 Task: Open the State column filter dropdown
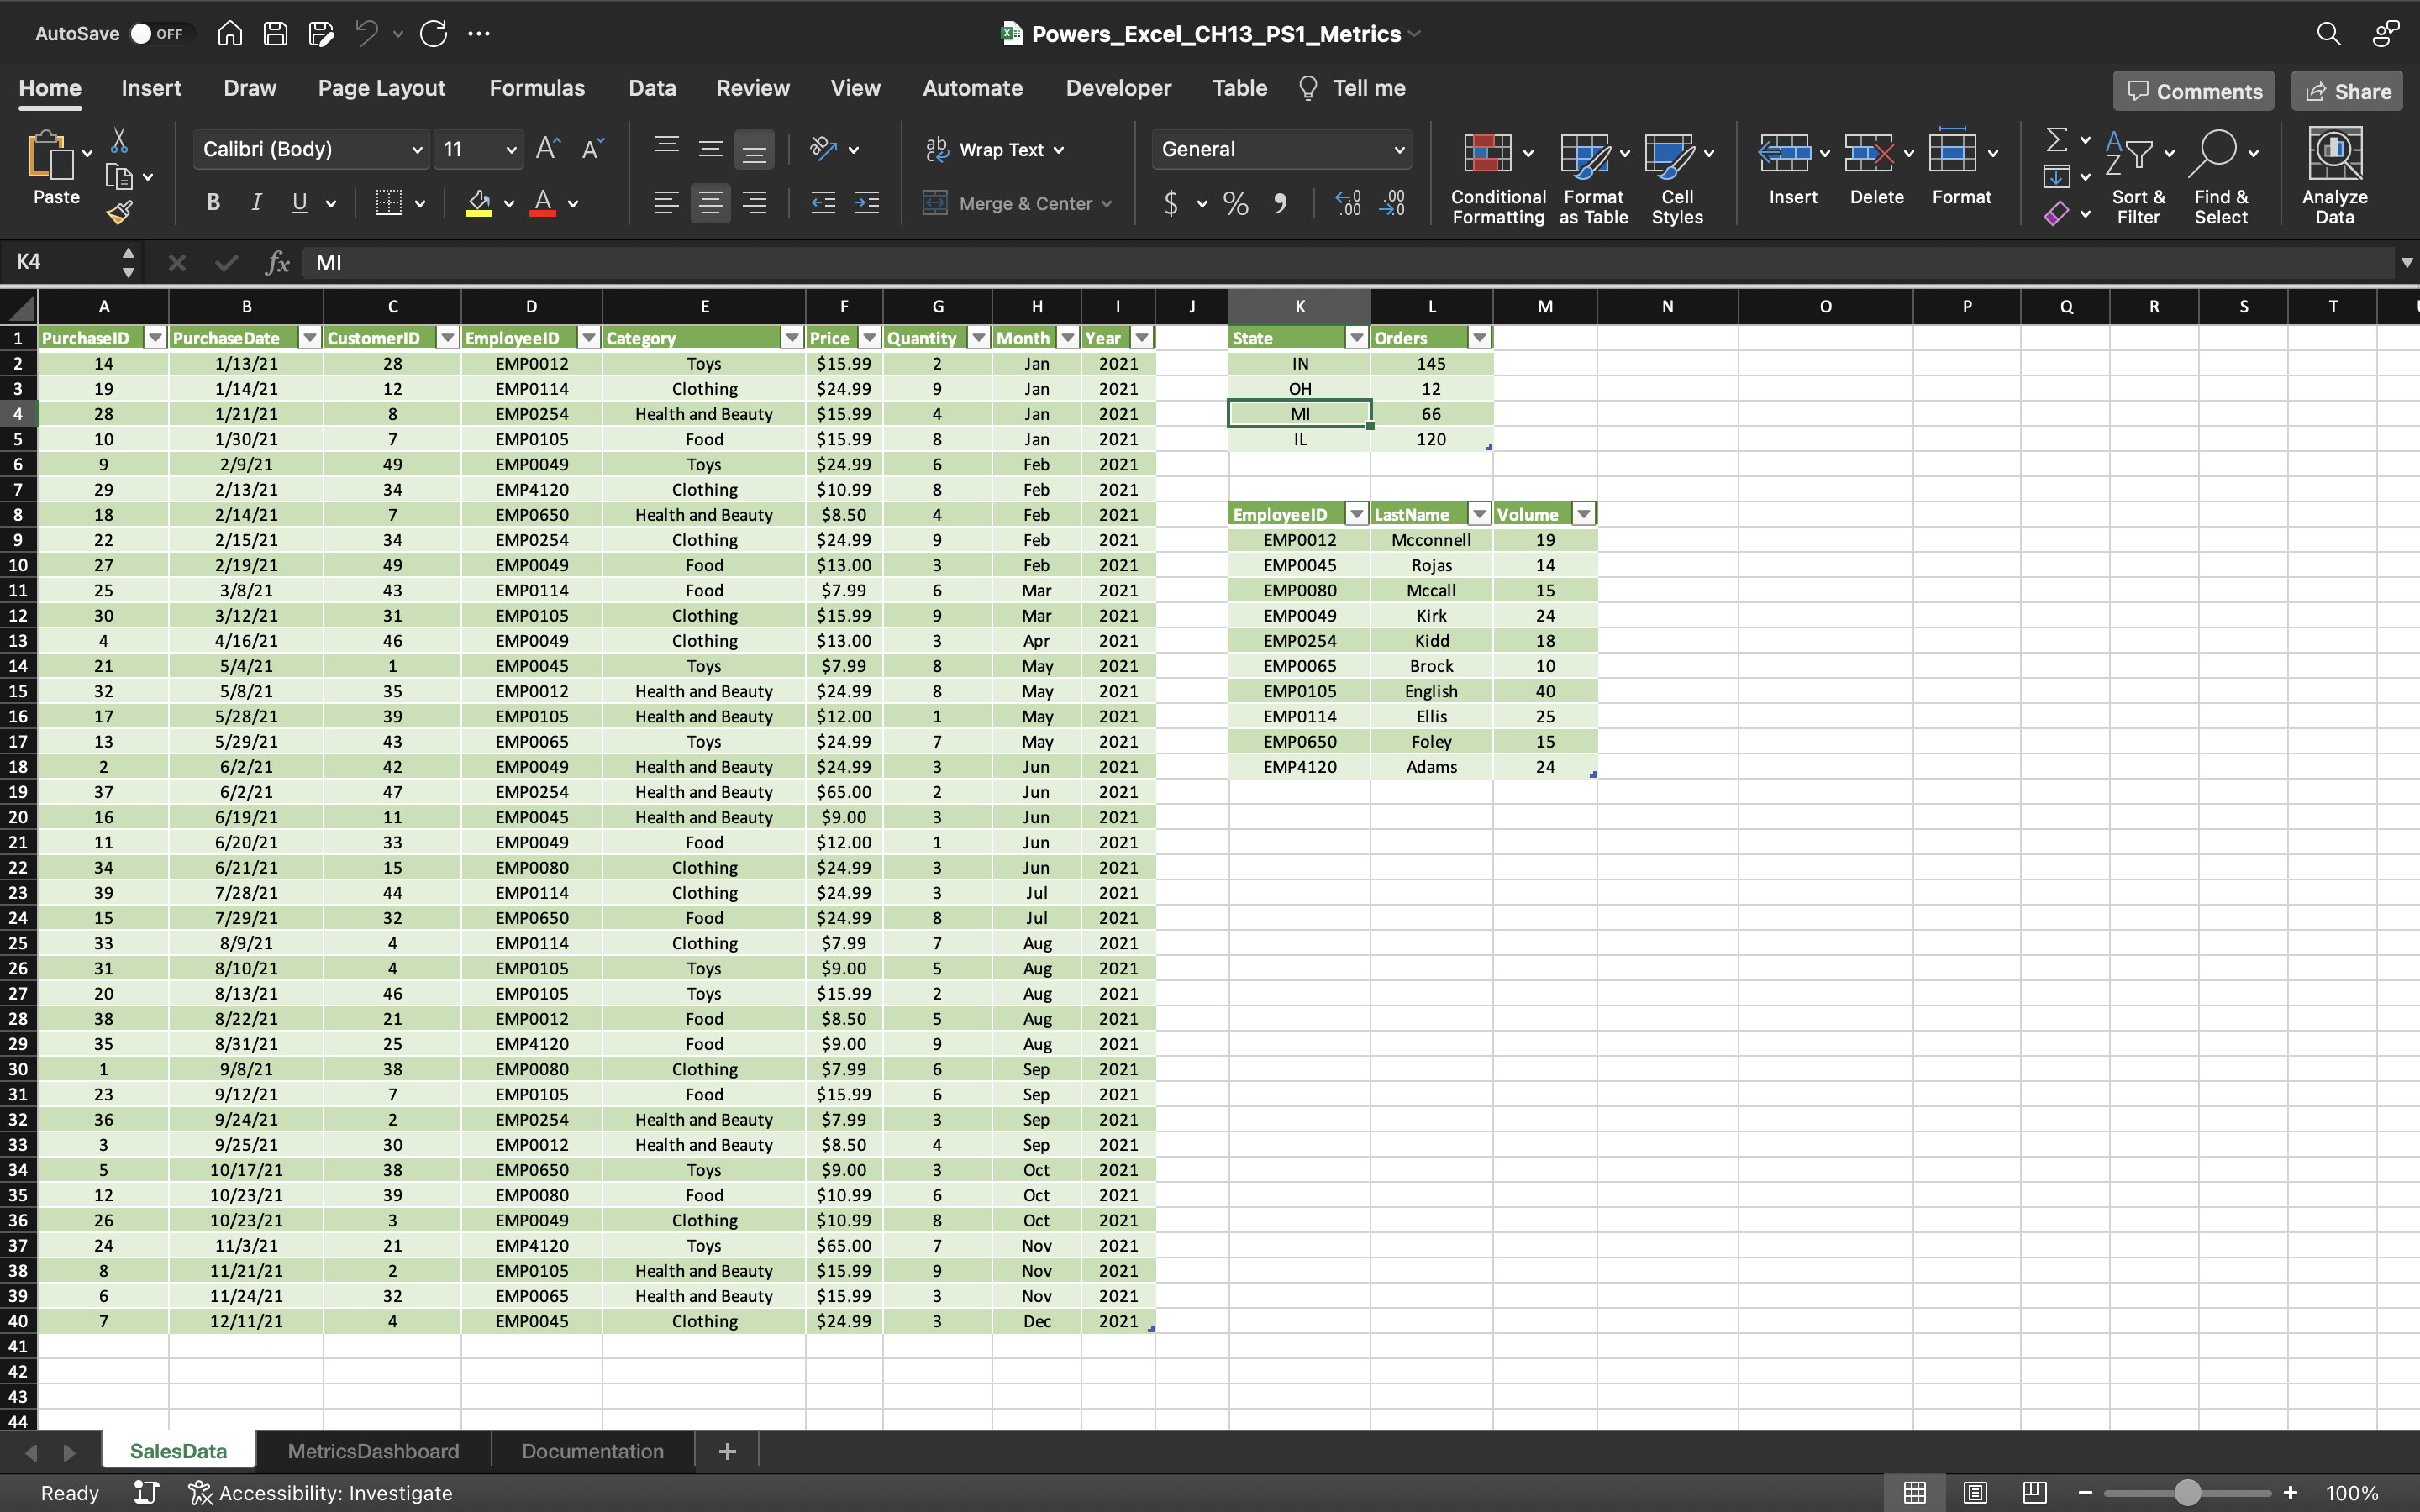tap(1357, 337)
